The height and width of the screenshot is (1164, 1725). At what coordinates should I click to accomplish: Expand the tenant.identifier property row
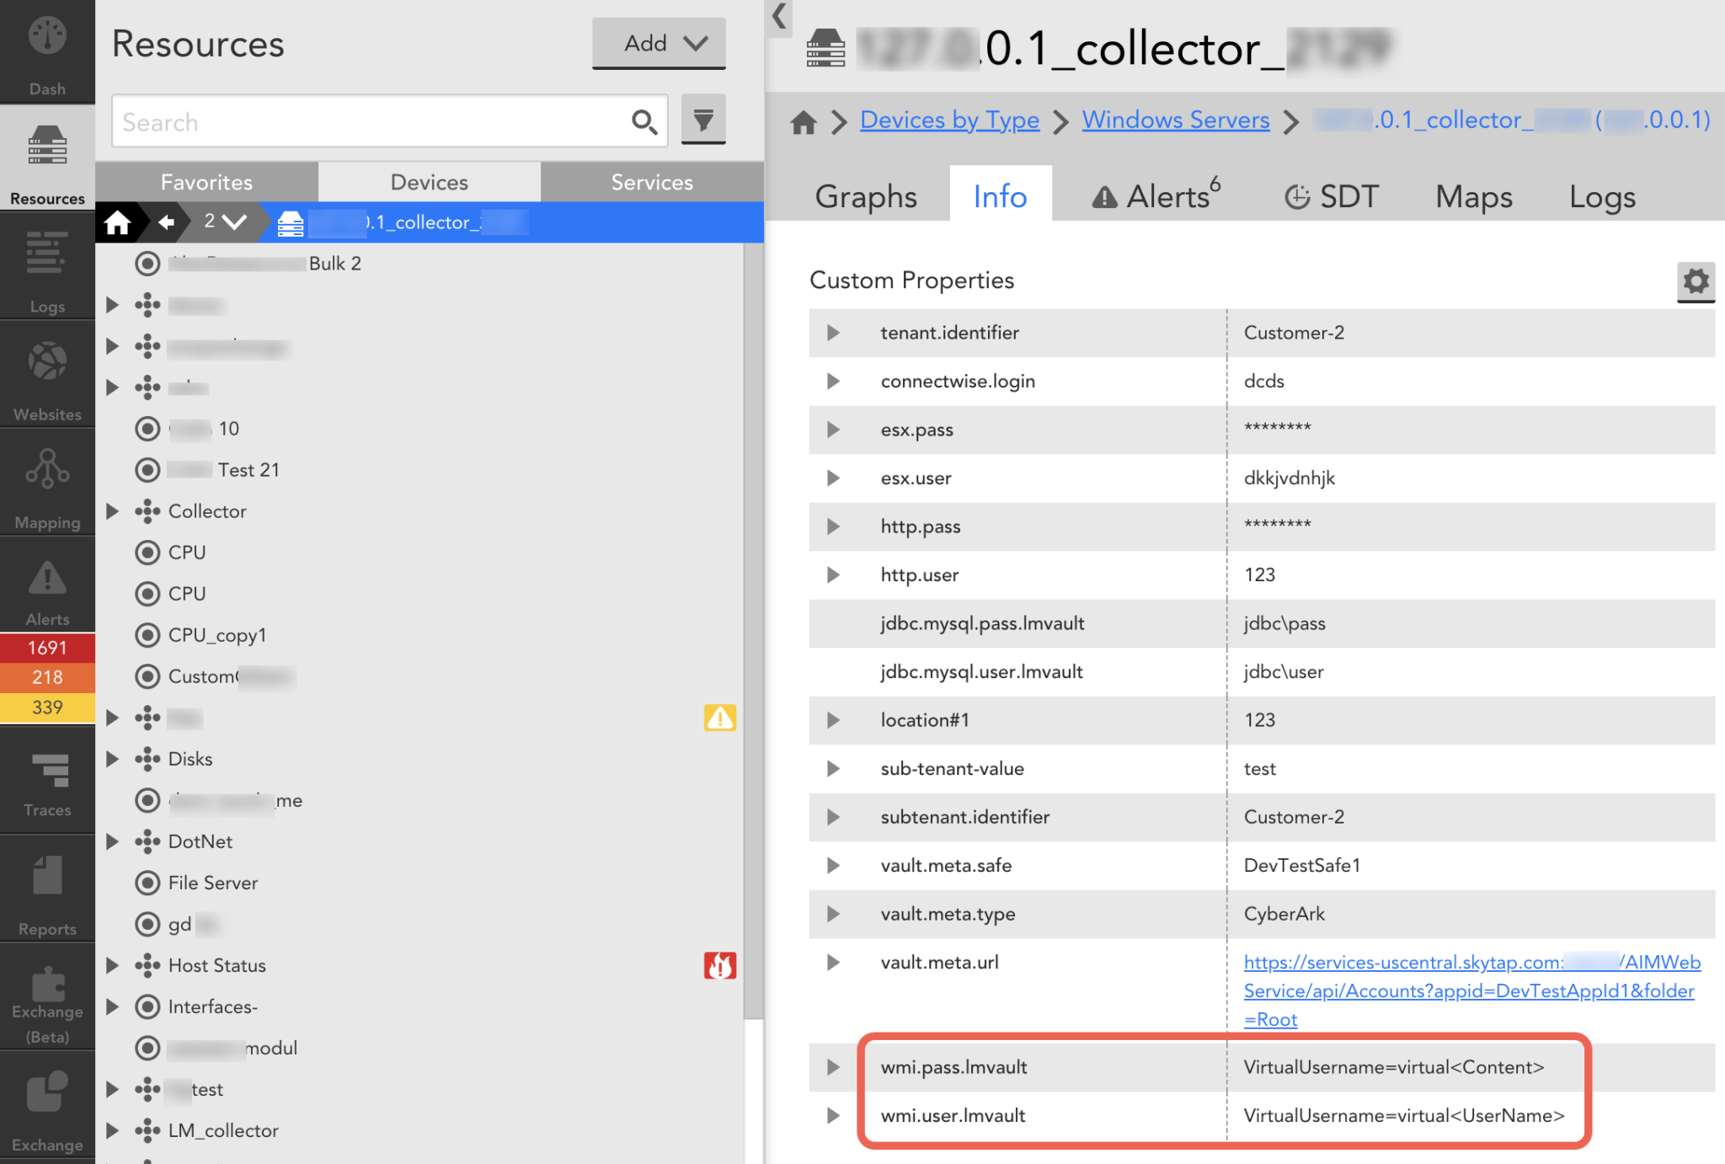833,333
